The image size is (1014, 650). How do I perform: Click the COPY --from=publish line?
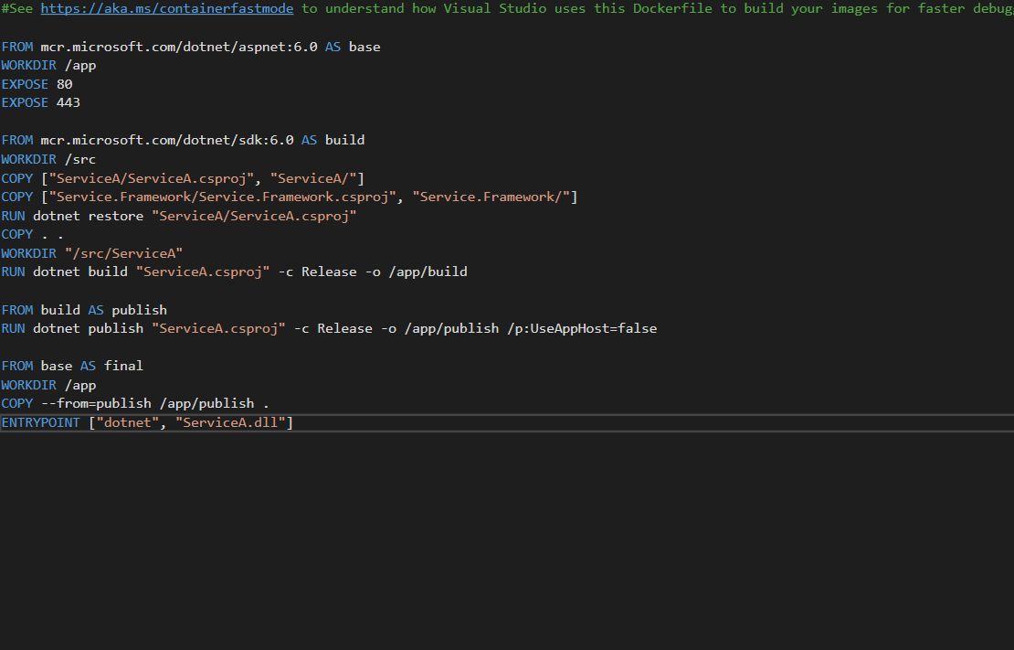135,403
